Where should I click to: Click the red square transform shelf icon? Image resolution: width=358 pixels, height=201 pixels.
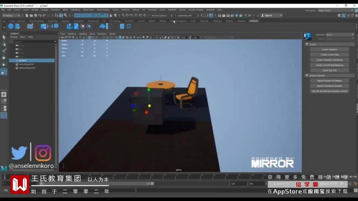pyautogui.click(x=83, y=26)
